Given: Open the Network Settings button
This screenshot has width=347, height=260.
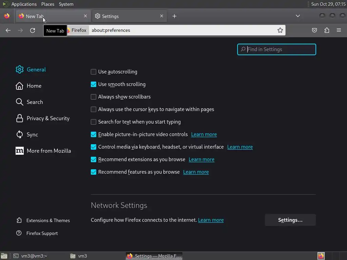Looking at the screenshot, I should pos(290,220).
